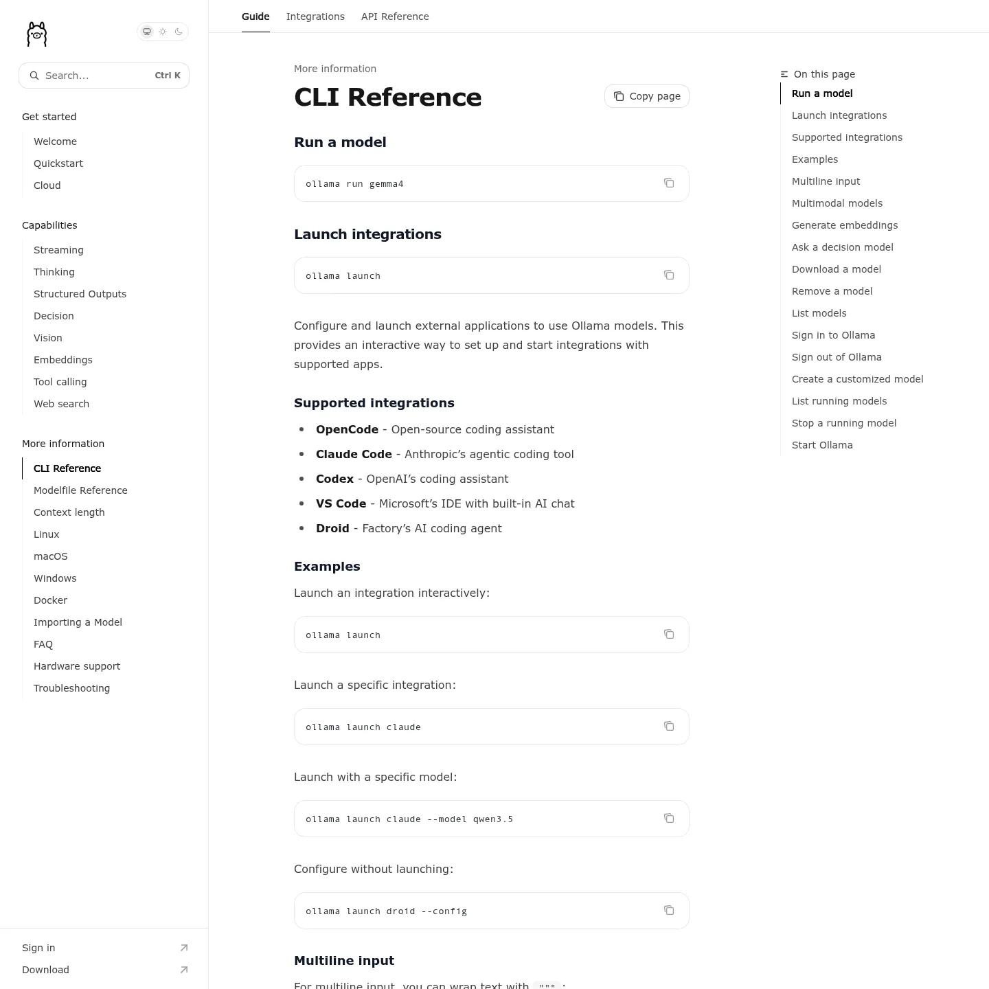Switch to system theme mode
This screenshot has width=989, height=989.
click(147, 32)
